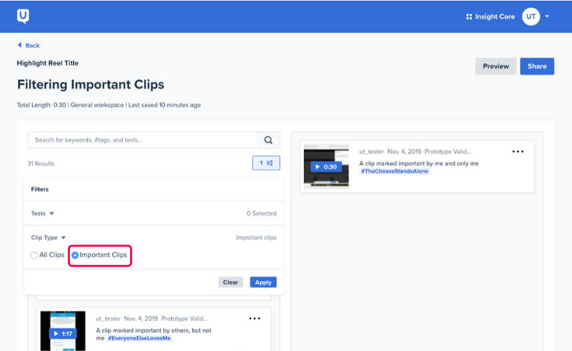Share the highlight reel
This screenshot has height=351, width=572.
pyautogui.click(x=537, y=67)
